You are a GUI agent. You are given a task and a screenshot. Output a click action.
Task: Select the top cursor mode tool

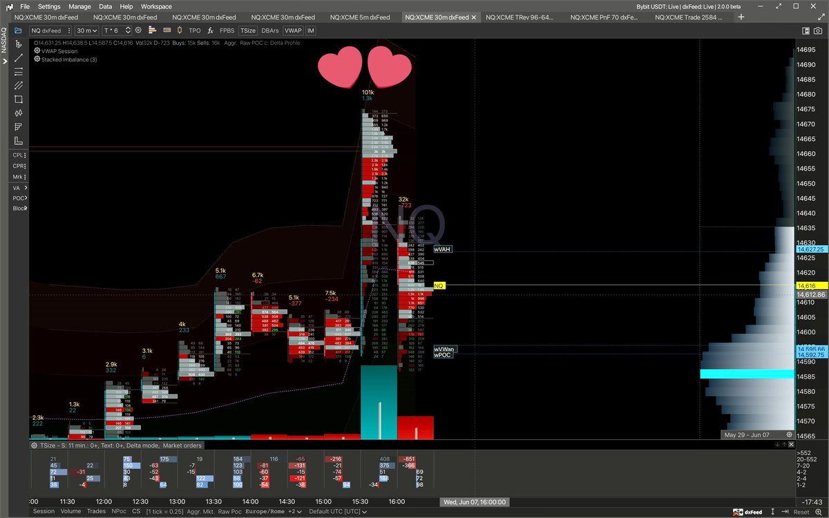(19, 45)
